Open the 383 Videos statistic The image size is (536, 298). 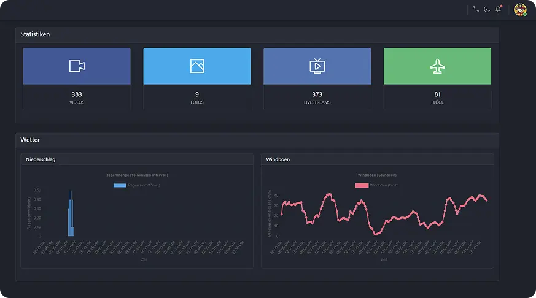click(77, 97)
